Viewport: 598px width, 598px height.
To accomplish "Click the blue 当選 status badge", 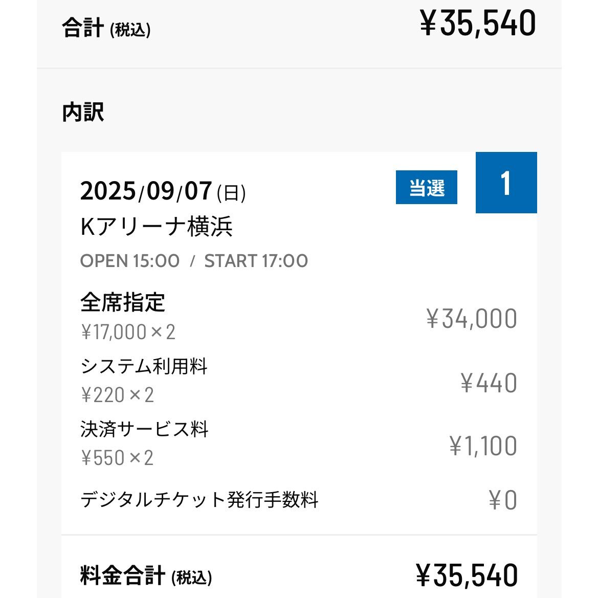I will click(x=427, y=187).
